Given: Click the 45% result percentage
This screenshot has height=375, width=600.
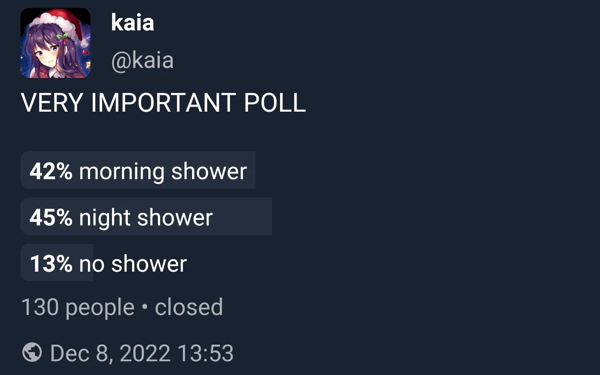Looking at the screenshot, I should coord(51,217).
